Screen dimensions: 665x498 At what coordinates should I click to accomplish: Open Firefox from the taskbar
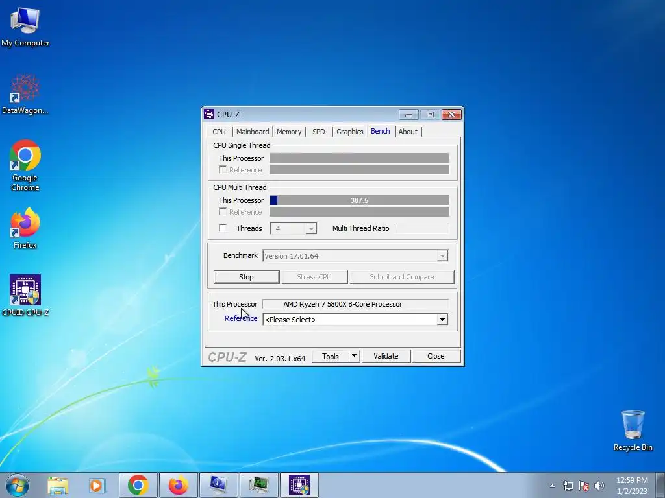(x=178, y=485)
